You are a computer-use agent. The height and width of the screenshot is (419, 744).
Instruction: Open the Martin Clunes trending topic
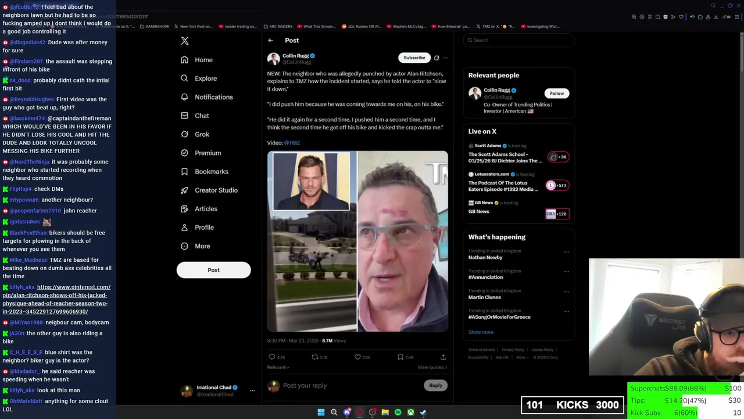pos(484,297)
